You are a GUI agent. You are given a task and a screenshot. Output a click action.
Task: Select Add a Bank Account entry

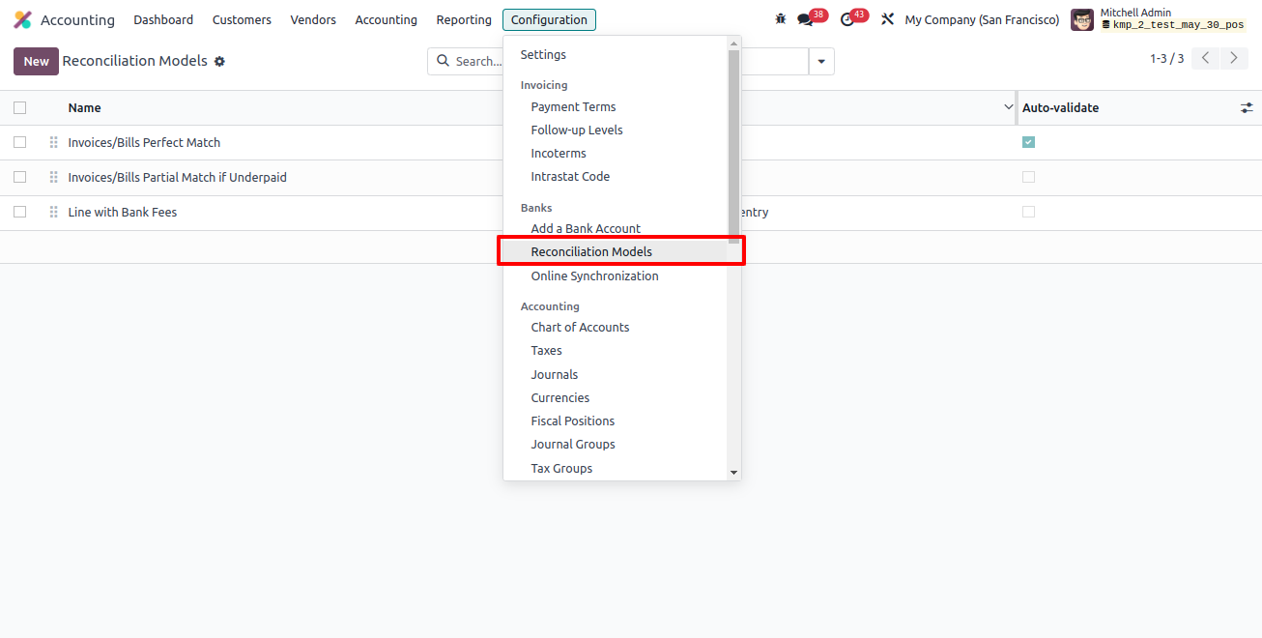pyautogui.click(x=586, y=229)
